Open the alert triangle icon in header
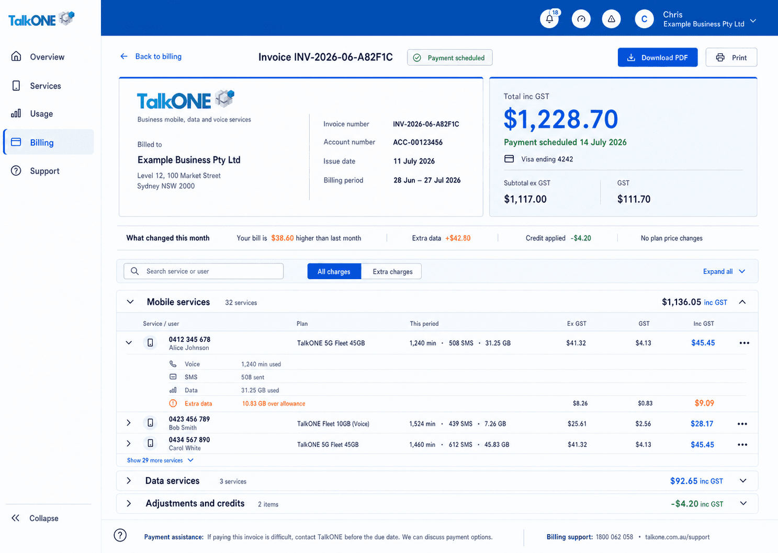 point(611,19)
